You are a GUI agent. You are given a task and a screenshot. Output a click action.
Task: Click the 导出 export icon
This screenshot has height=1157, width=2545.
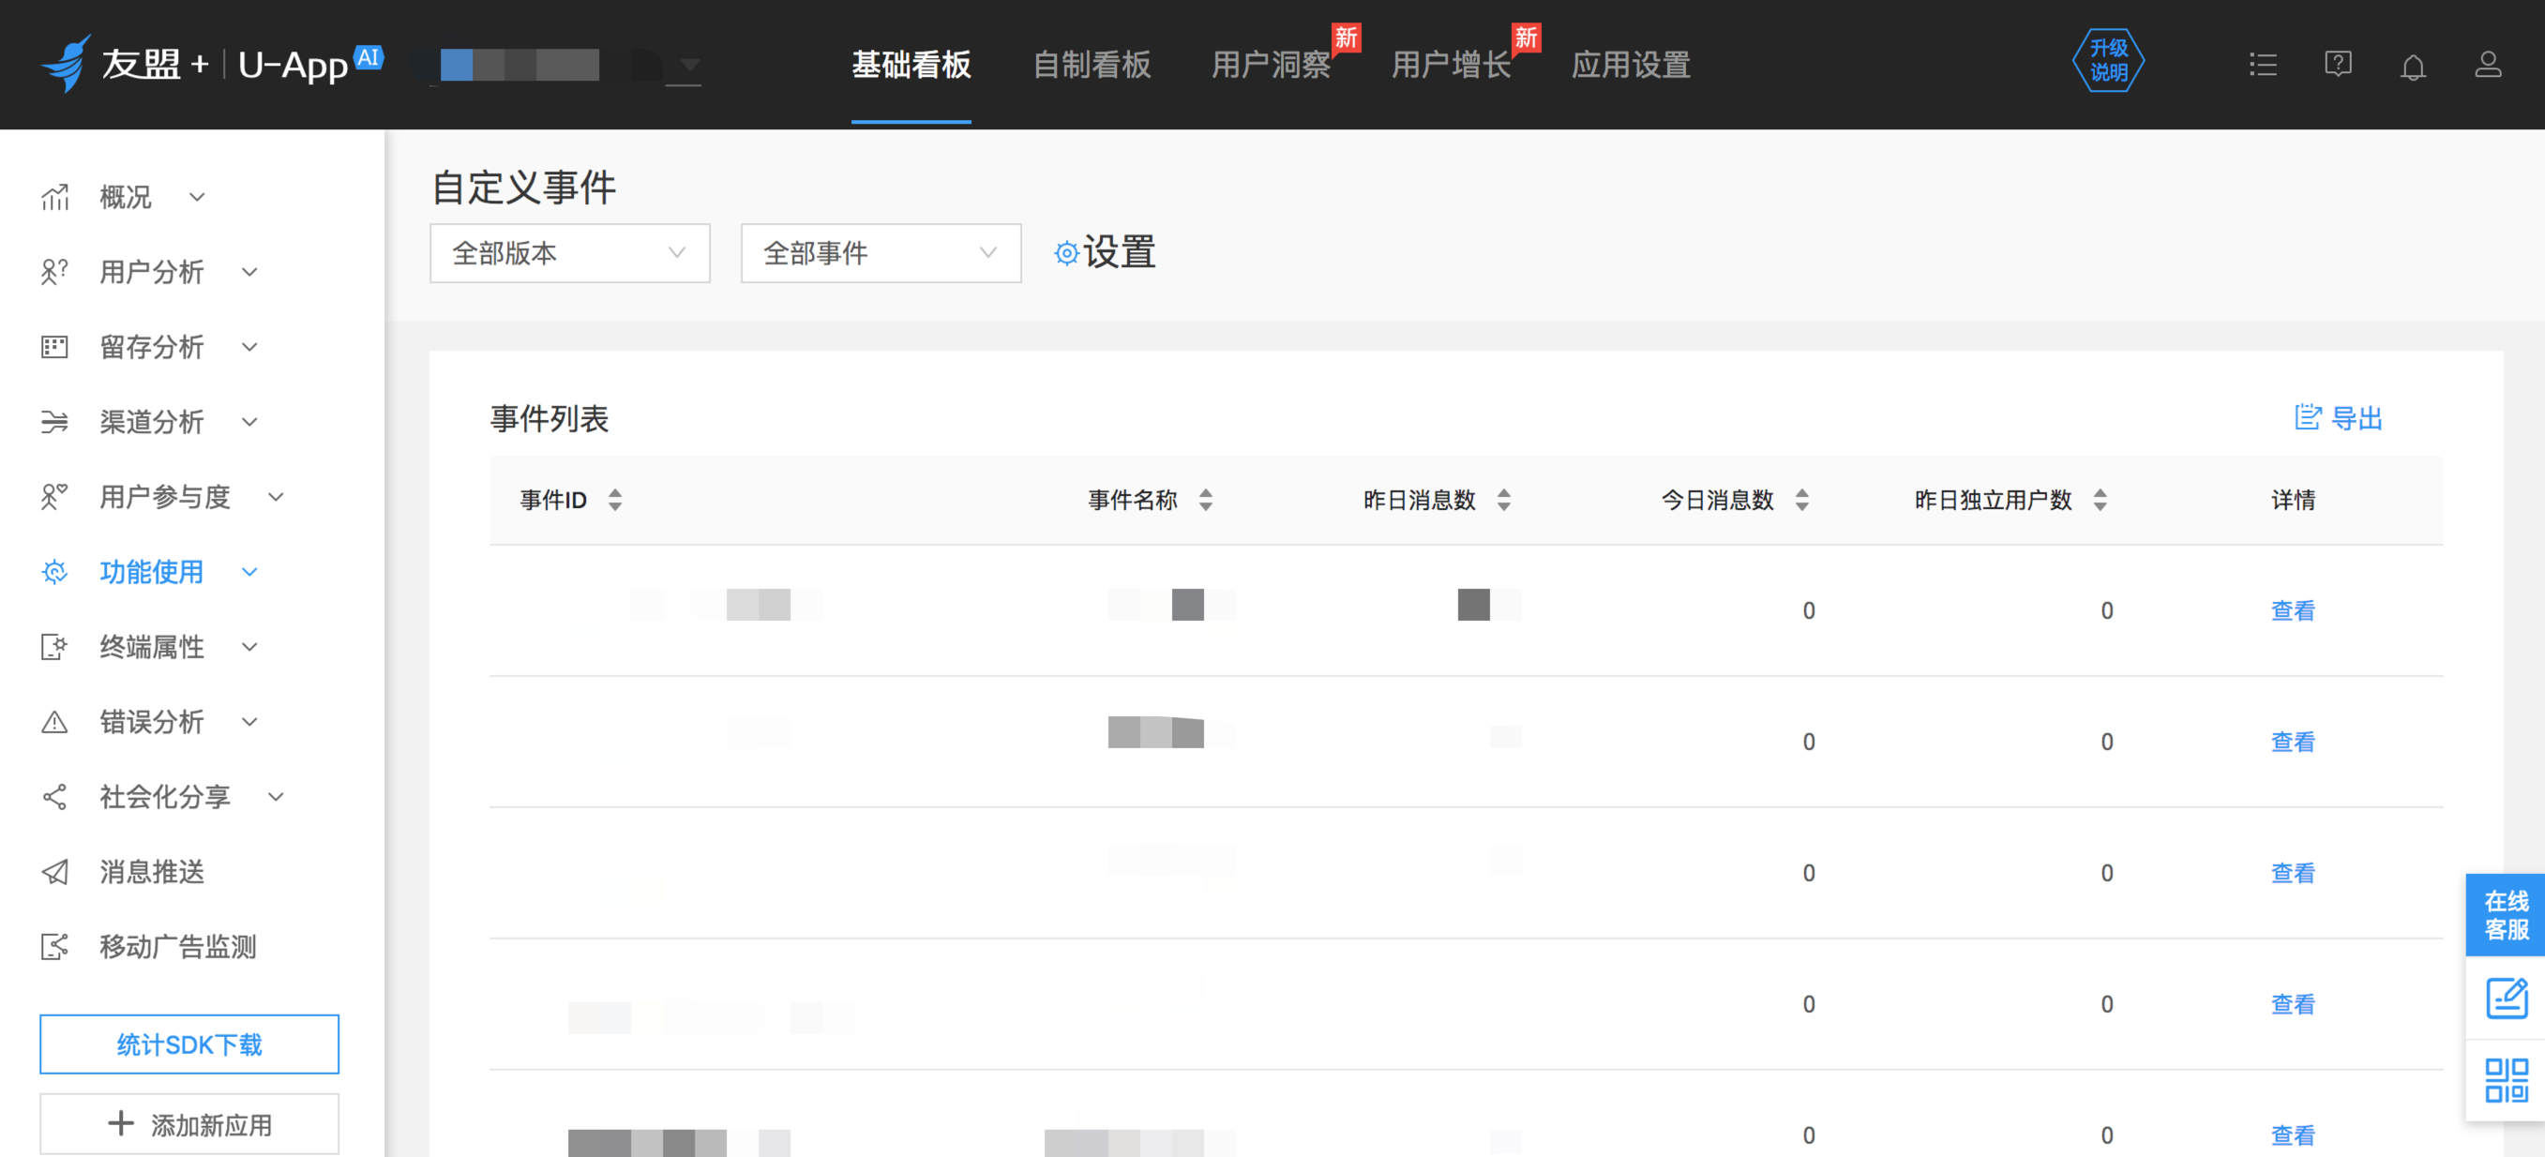pyautogui.click(x=2307, y=417)
